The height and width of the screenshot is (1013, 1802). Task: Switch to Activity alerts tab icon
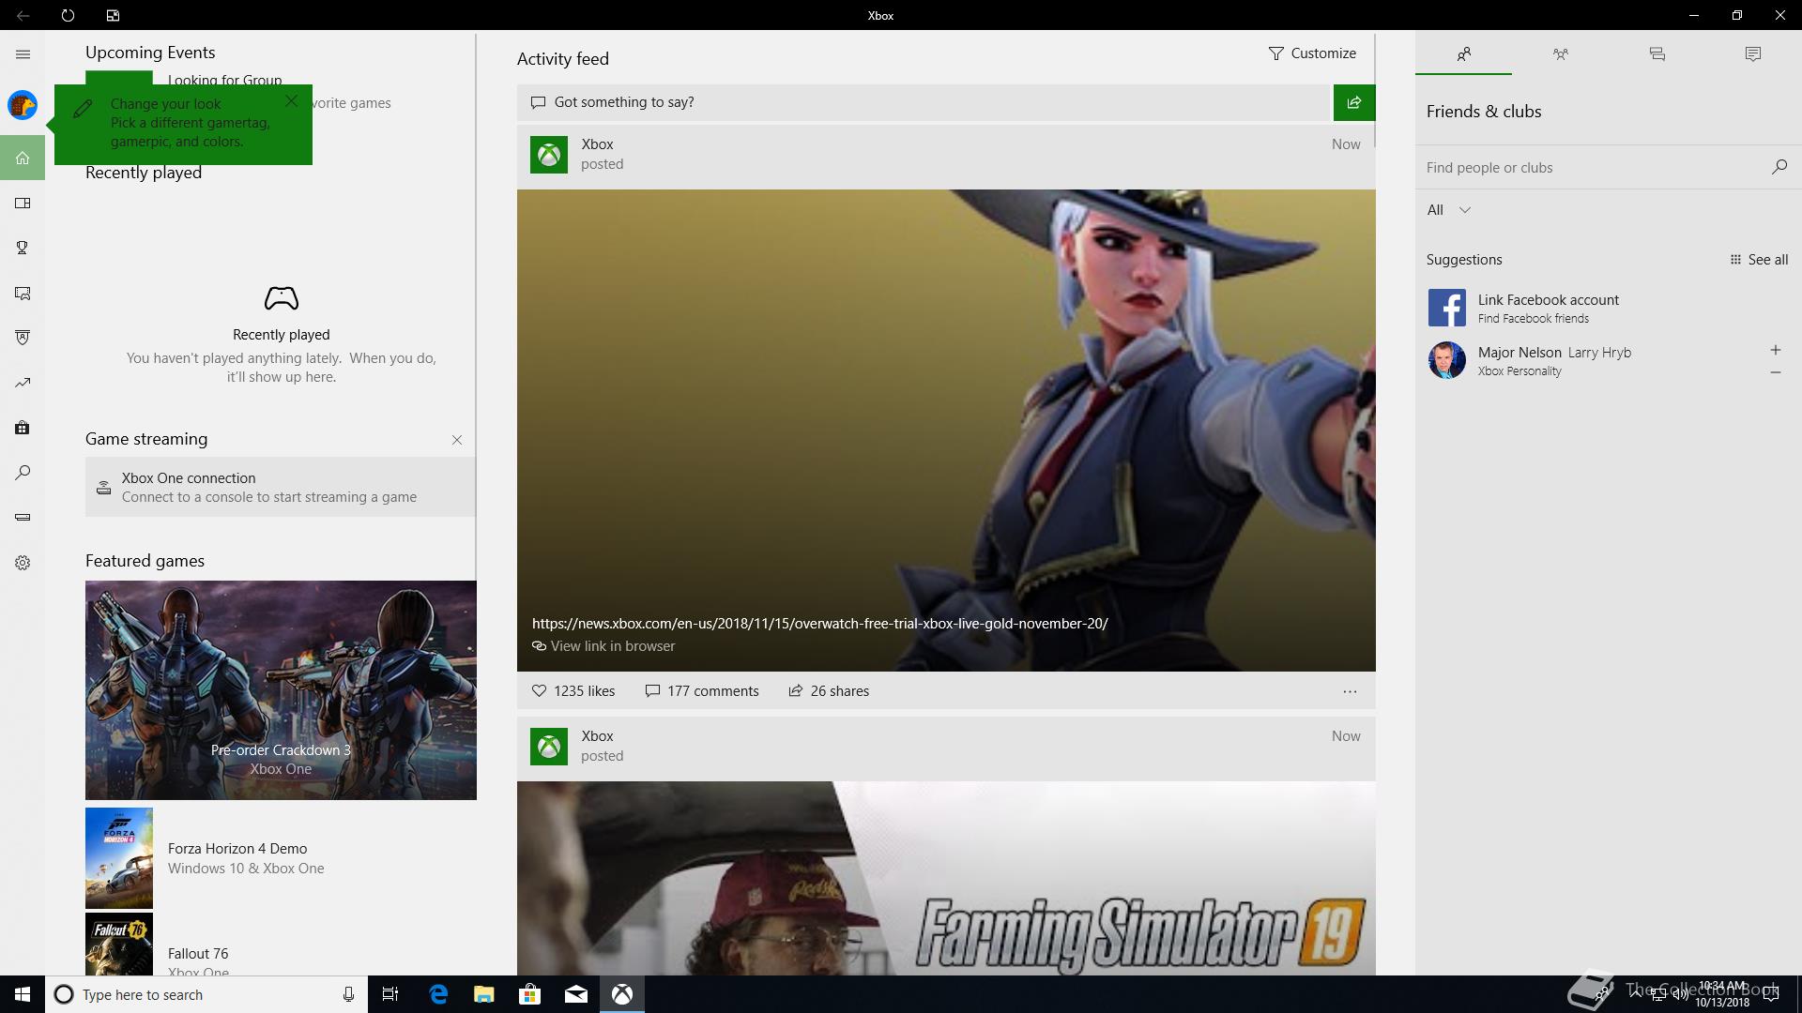coord(1753,54)
